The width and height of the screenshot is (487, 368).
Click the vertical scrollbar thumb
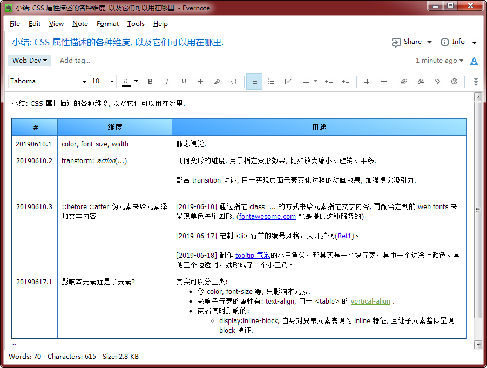click(478, 210)
